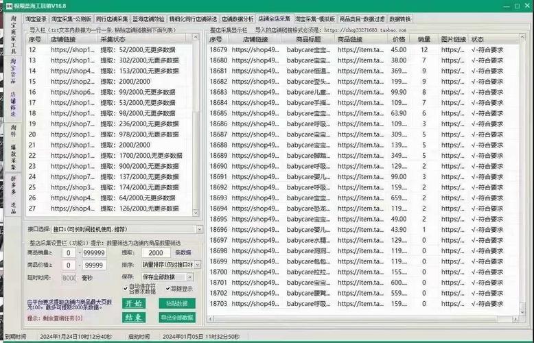
Task: Click the import list vertical scrollbar
Action: pos(200,137)
